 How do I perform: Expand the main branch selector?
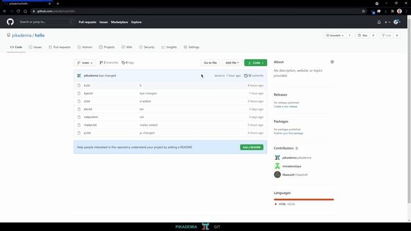85,63
